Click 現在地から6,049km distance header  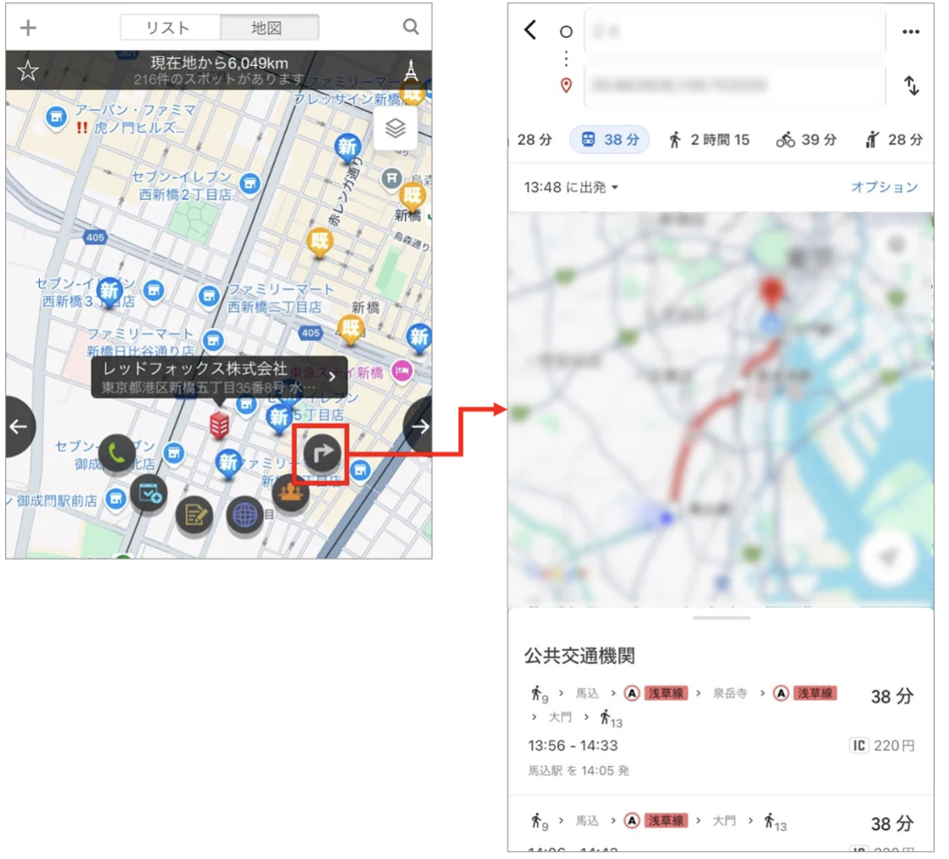(219, 63)
